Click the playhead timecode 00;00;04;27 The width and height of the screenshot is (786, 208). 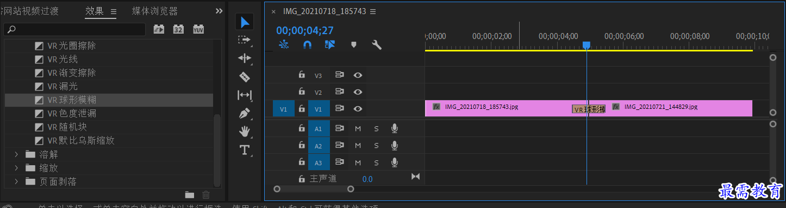[x=304, y=31]
